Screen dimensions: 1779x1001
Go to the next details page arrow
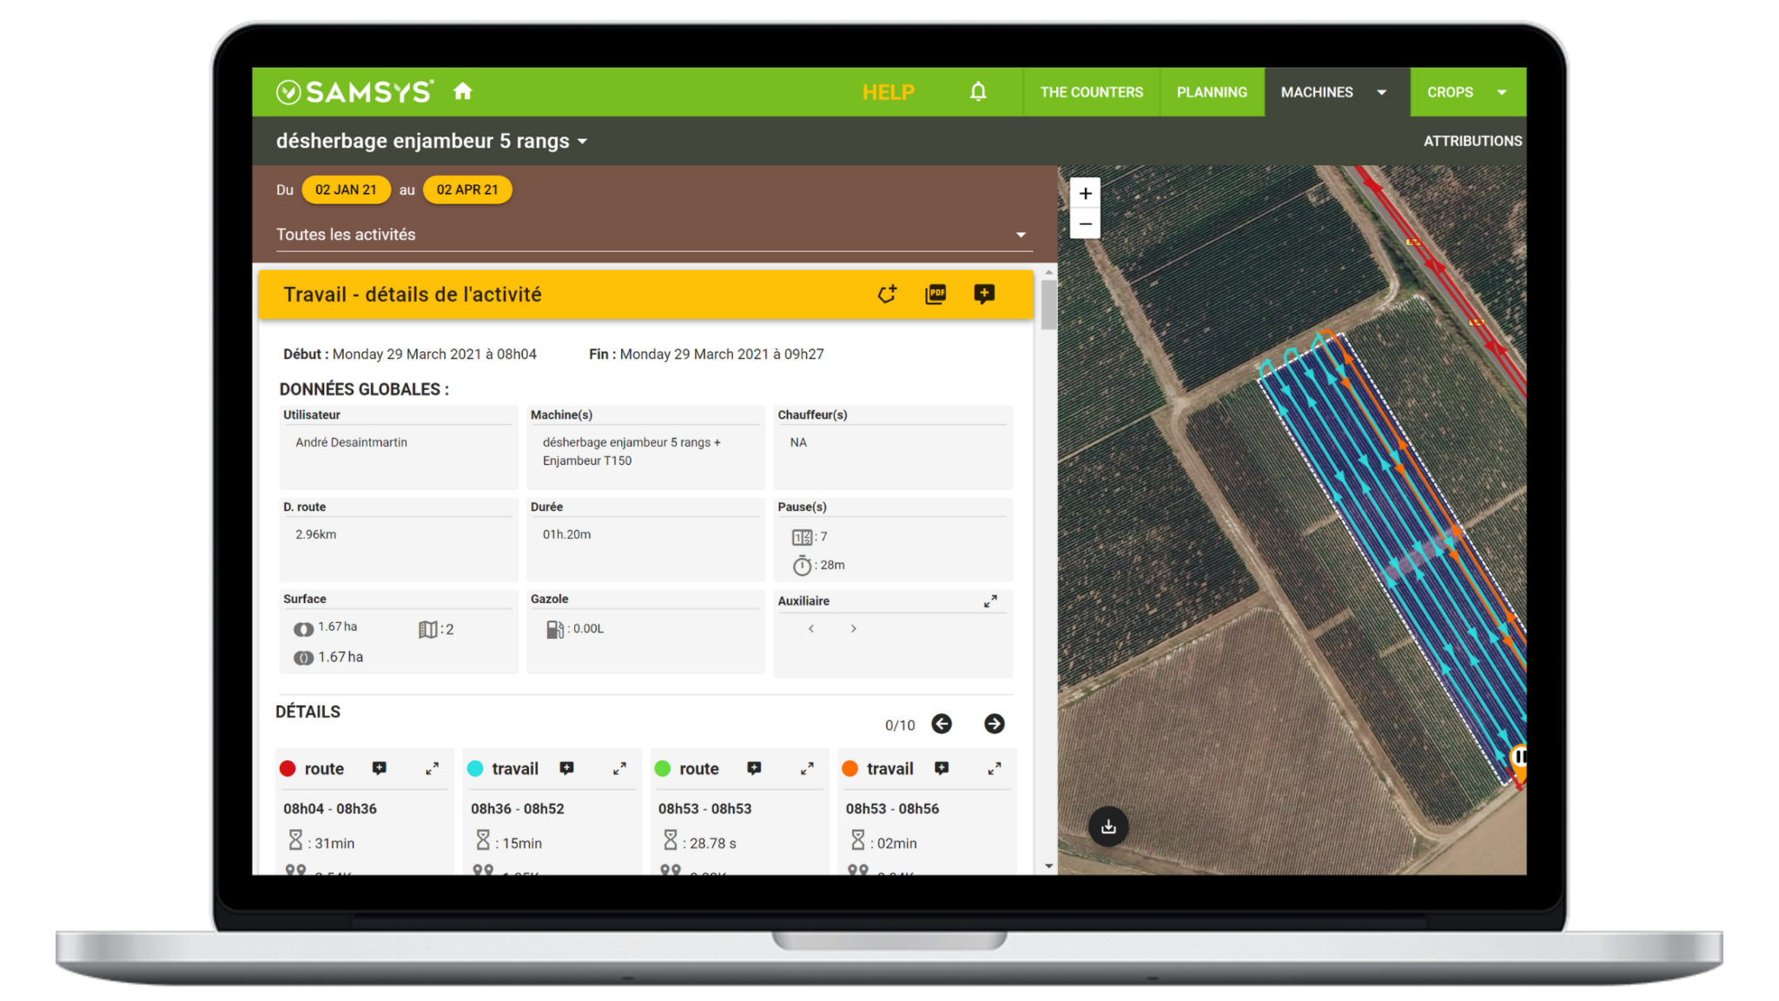(995, 724)
